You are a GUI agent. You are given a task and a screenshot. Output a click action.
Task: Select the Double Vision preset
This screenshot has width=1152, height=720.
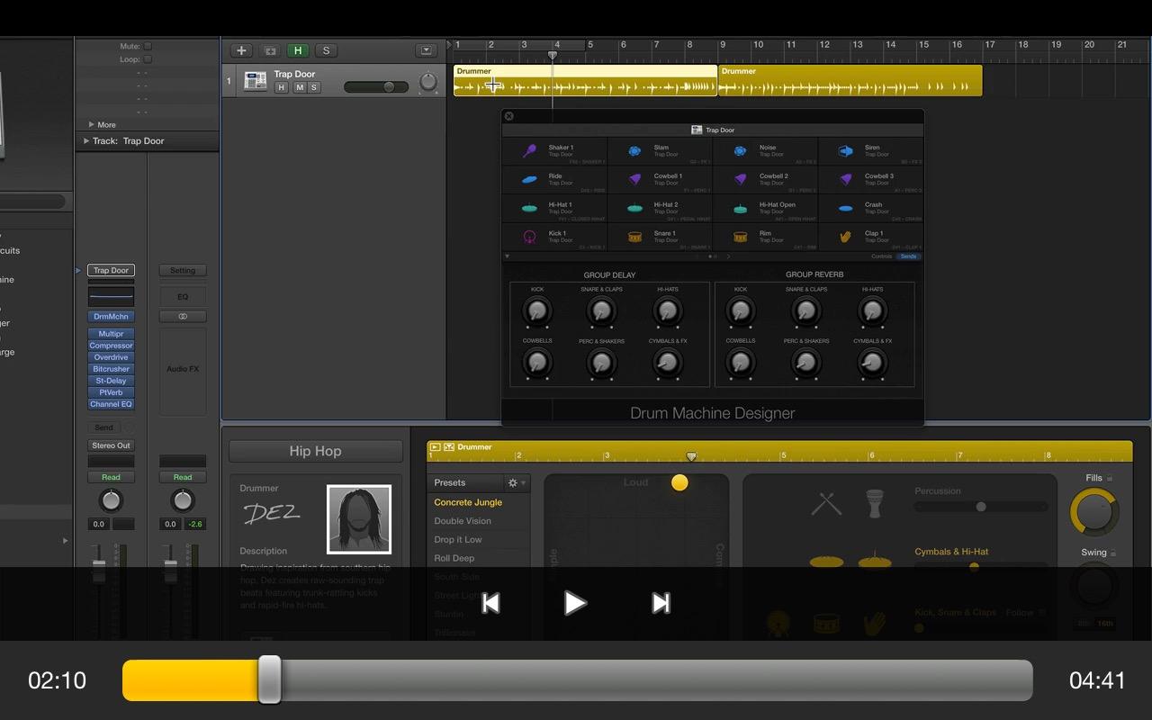(x=463, y=521)
